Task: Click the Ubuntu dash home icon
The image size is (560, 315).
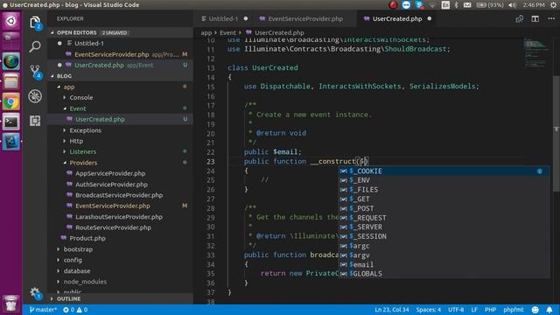Action: click(11, 21)
